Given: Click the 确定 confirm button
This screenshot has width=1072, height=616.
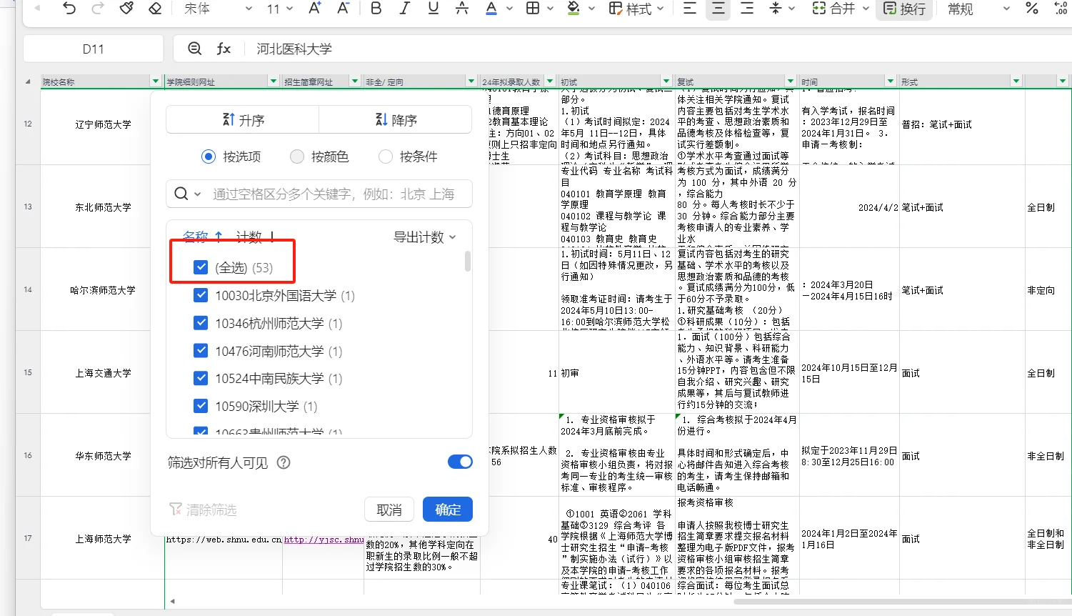Looking at the screenshot, I should [448, 510].
